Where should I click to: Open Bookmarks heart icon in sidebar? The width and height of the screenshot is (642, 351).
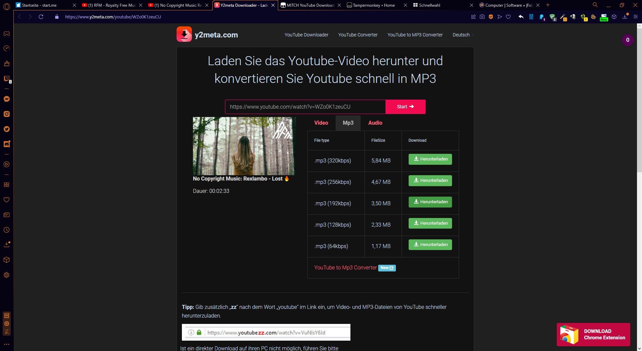tap(7, 200)
